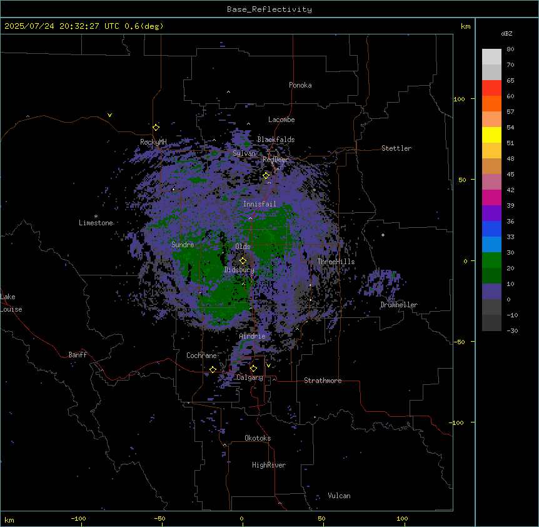Viewport: 539px width, 527px height.
Task: Click the red 60-65 dBZ legend swatch
Action: (x=491, y=88)
